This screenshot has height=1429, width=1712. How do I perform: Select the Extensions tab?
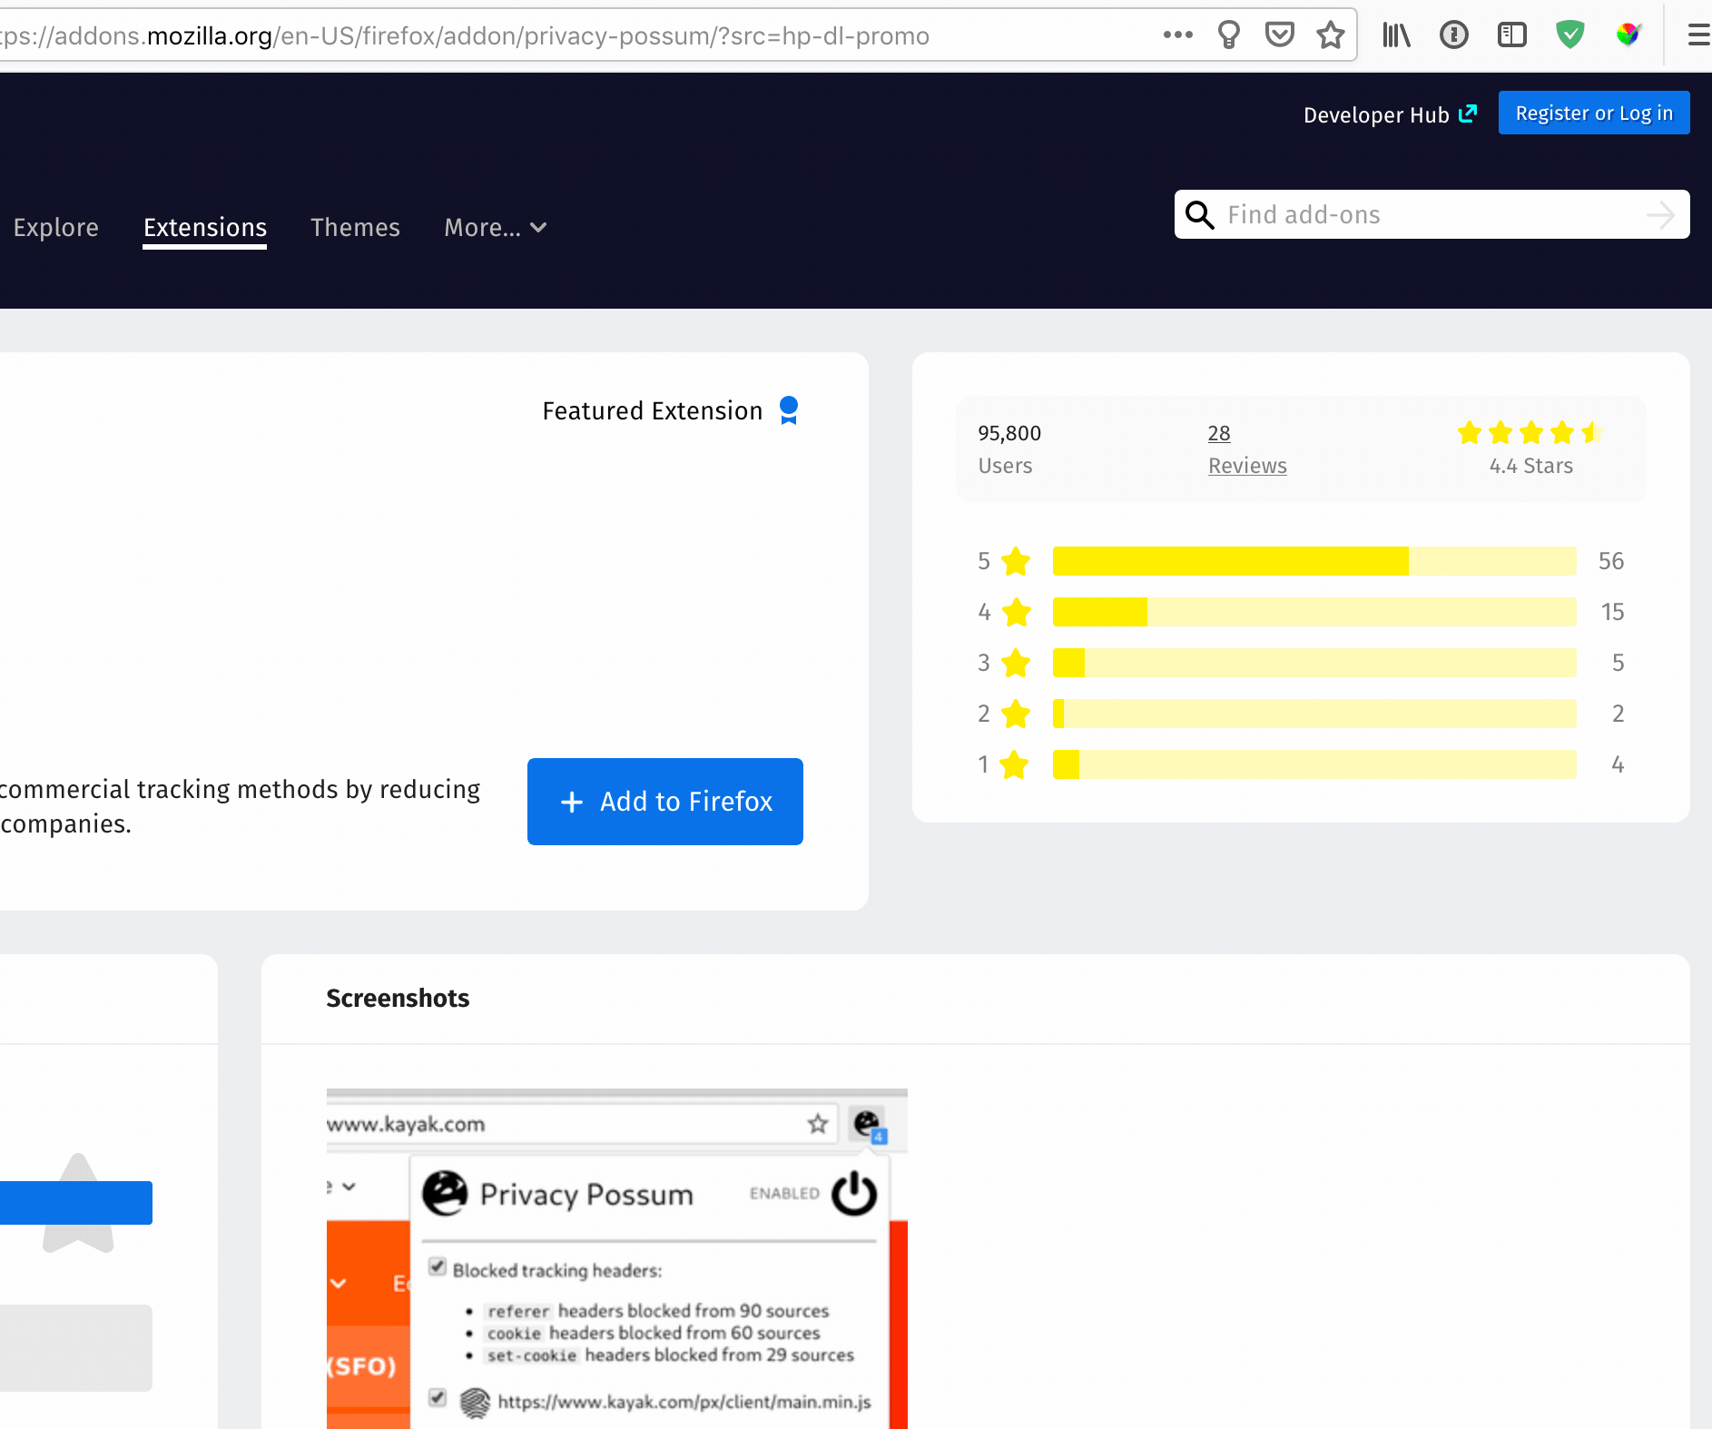coord(205,228)
